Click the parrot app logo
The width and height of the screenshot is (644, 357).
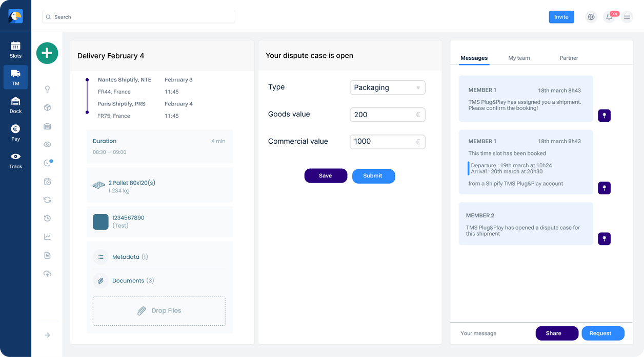(15, 16)
